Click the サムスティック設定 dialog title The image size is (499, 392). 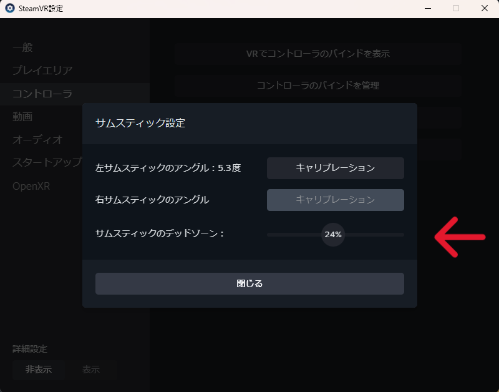coord(140,123)
